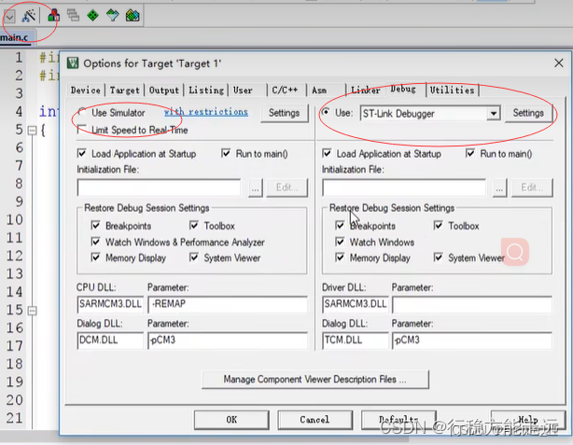Toggle simulator System Viewer checkbox
The width and height of the screenshot is (573, 445).
(x=194, y=257)
